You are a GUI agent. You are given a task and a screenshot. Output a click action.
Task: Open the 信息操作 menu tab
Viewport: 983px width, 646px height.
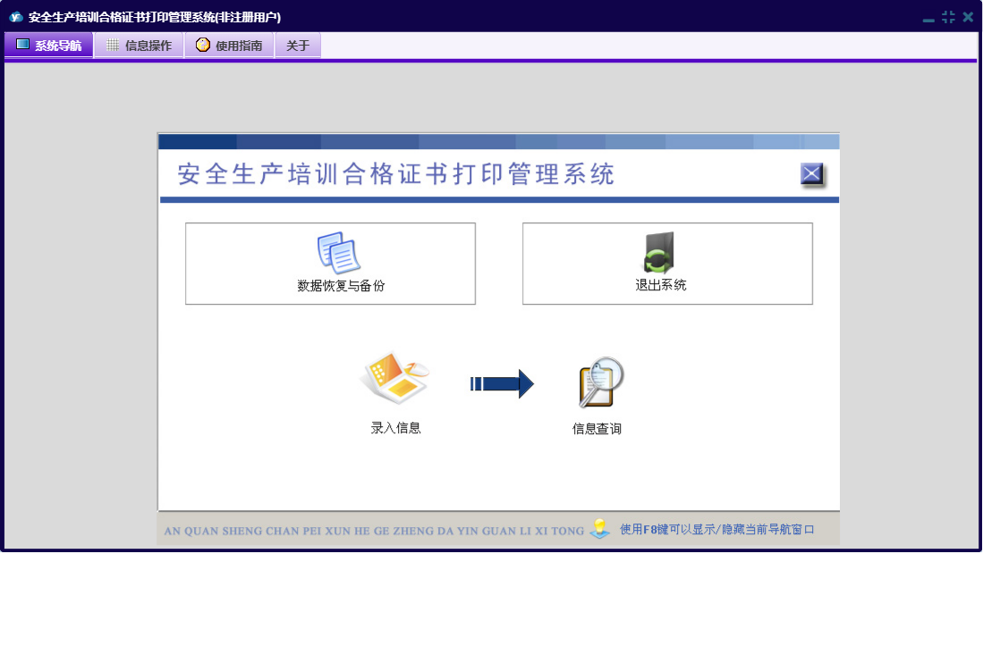(x=140, y=45)
